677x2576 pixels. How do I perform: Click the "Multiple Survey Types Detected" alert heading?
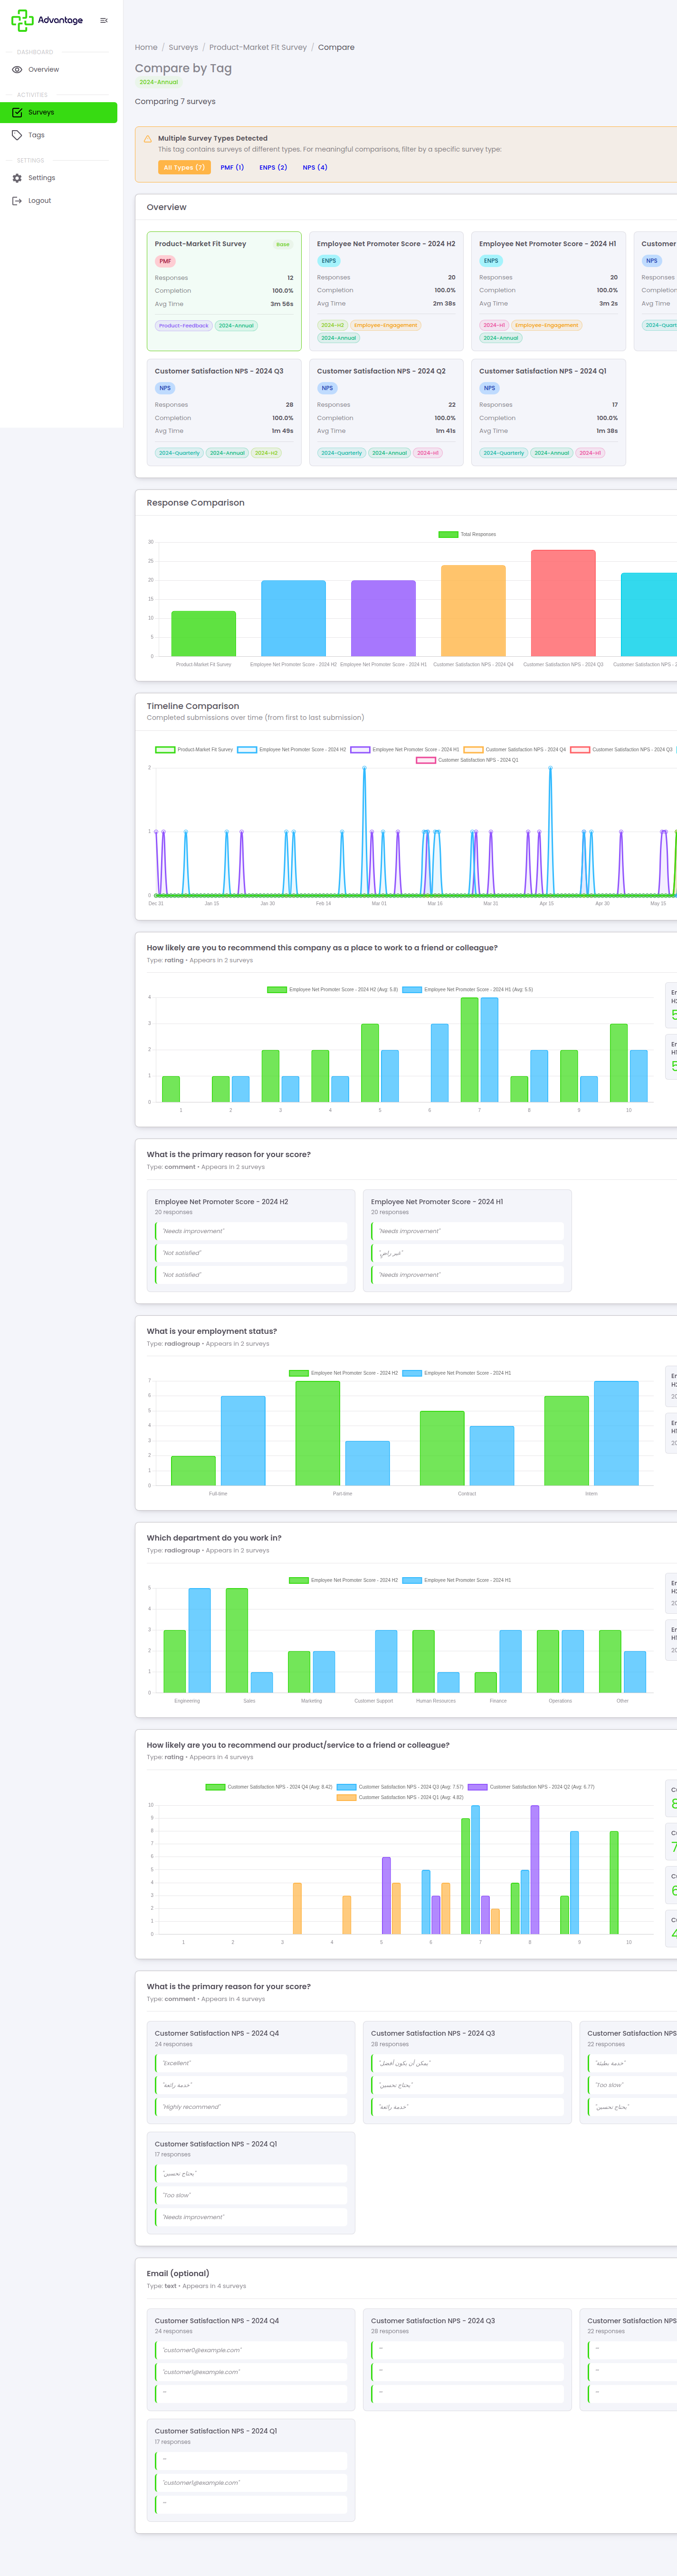tap(212, 139)
